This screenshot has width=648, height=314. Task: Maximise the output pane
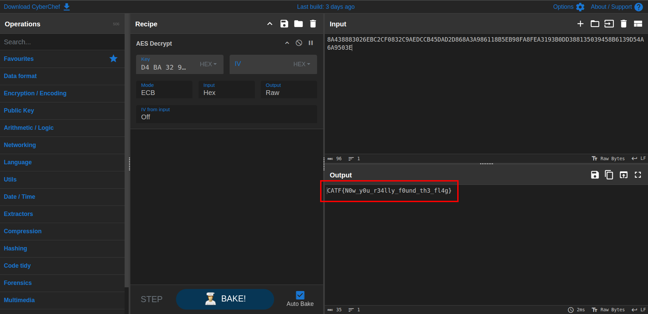pyautogui.click(x=638, y=175)
